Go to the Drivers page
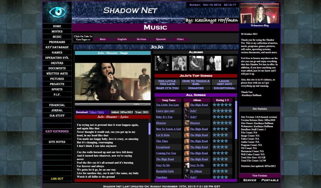The image size is (321, 188). tap(57, 63)
